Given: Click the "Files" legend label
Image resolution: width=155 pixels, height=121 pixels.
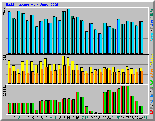Looking at the screenshot, I should tap(152, 24).
